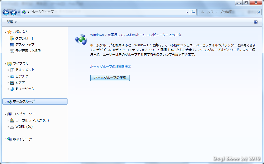Collapse the お気に入り favorites group
Viewport: 264px width, 164px height.
coord(6,32)
